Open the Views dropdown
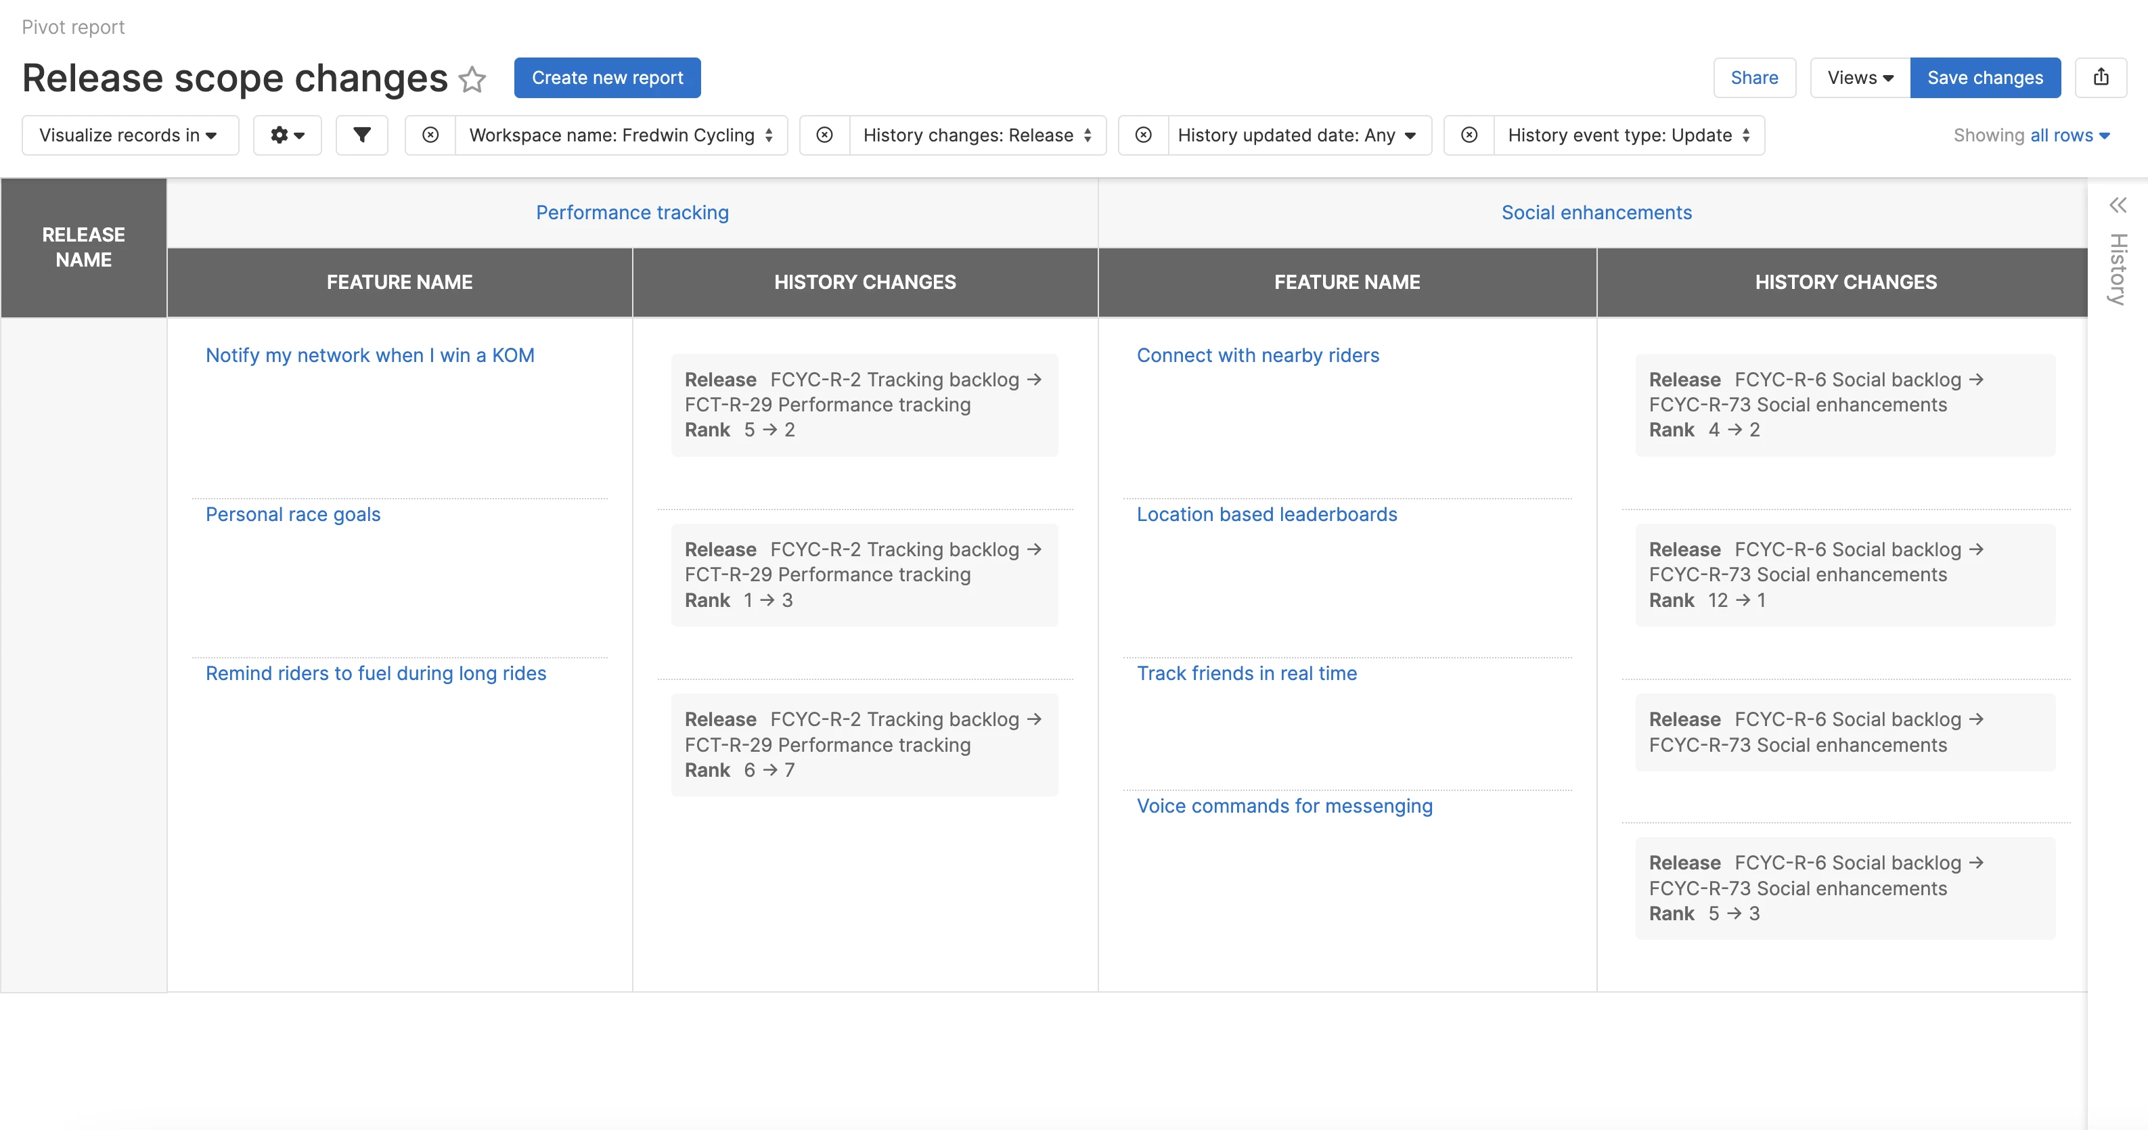 [x=1860, y=78]
